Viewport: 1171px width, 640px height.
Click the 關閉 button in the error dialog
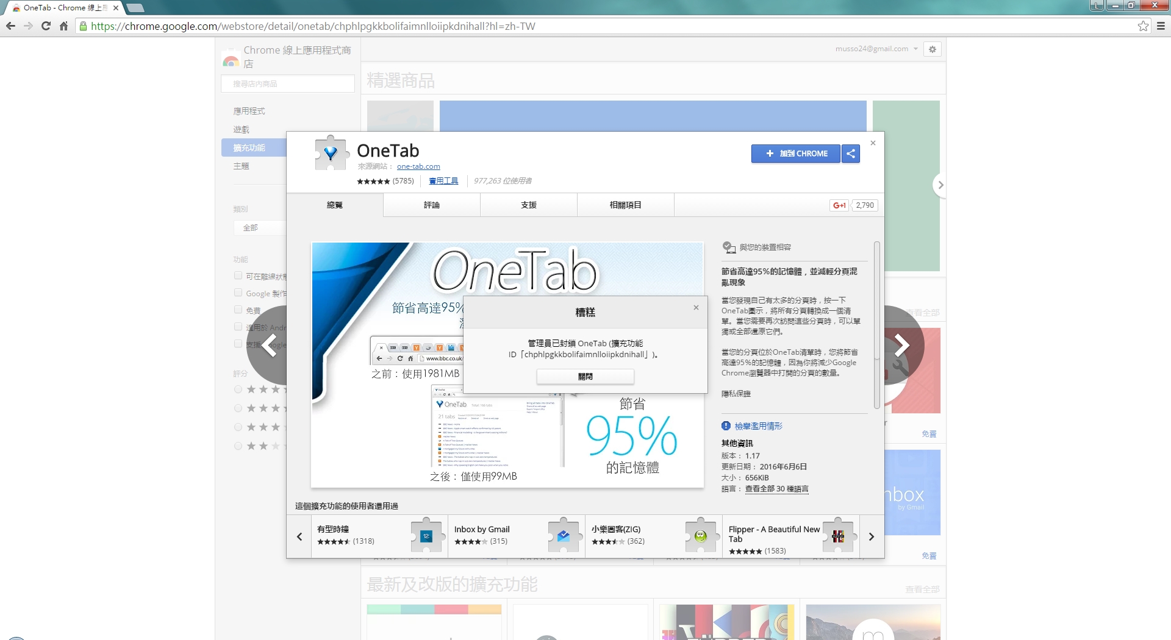tap(585, 377)
